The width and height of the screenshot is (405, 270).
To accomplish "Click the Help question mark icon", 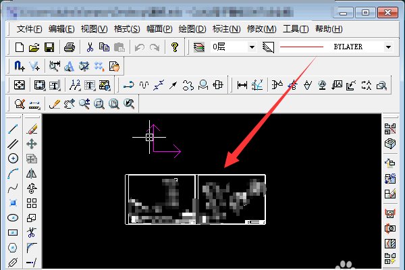I will [x=174, y=47].
